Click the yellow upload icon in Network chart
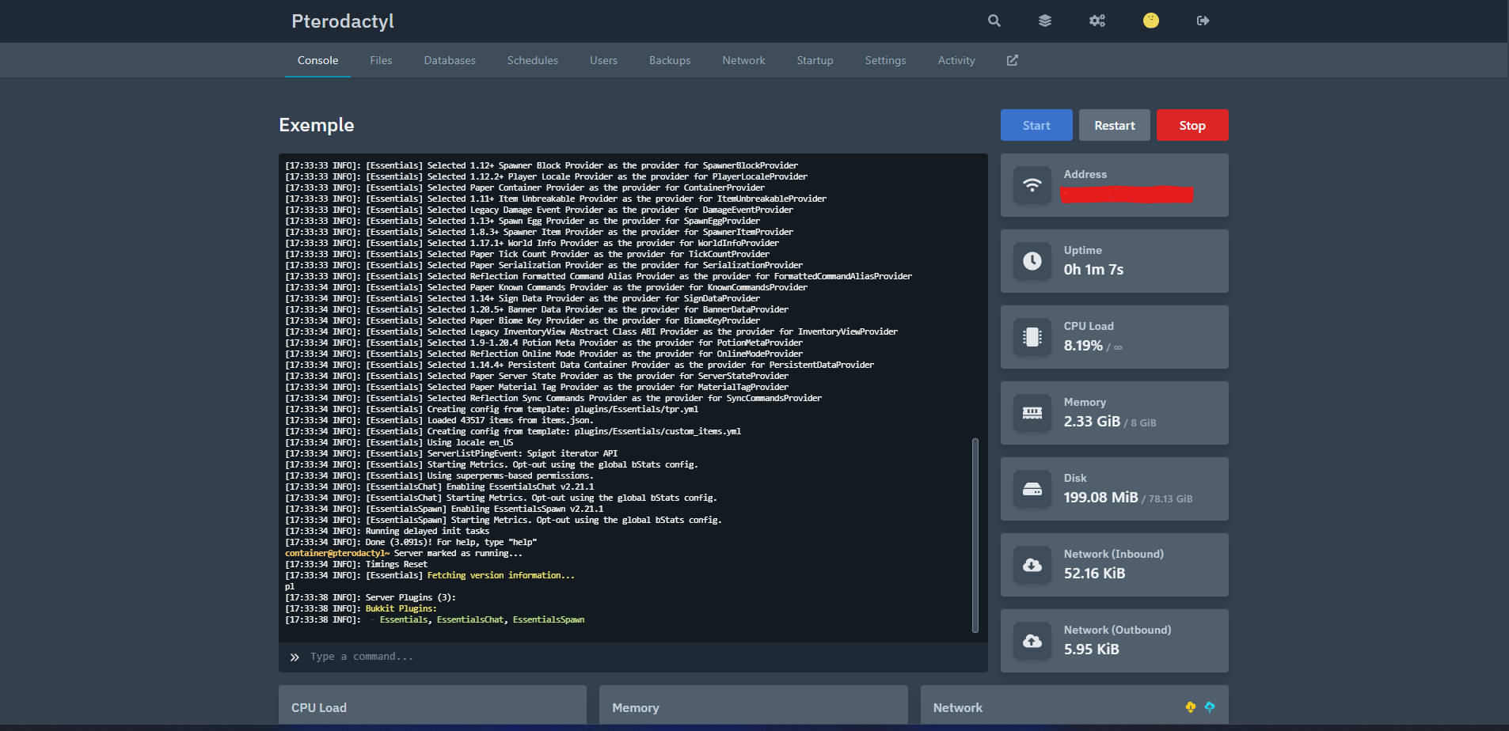Viewport: 1509px width, 731px height. [x=1191, y=707]
